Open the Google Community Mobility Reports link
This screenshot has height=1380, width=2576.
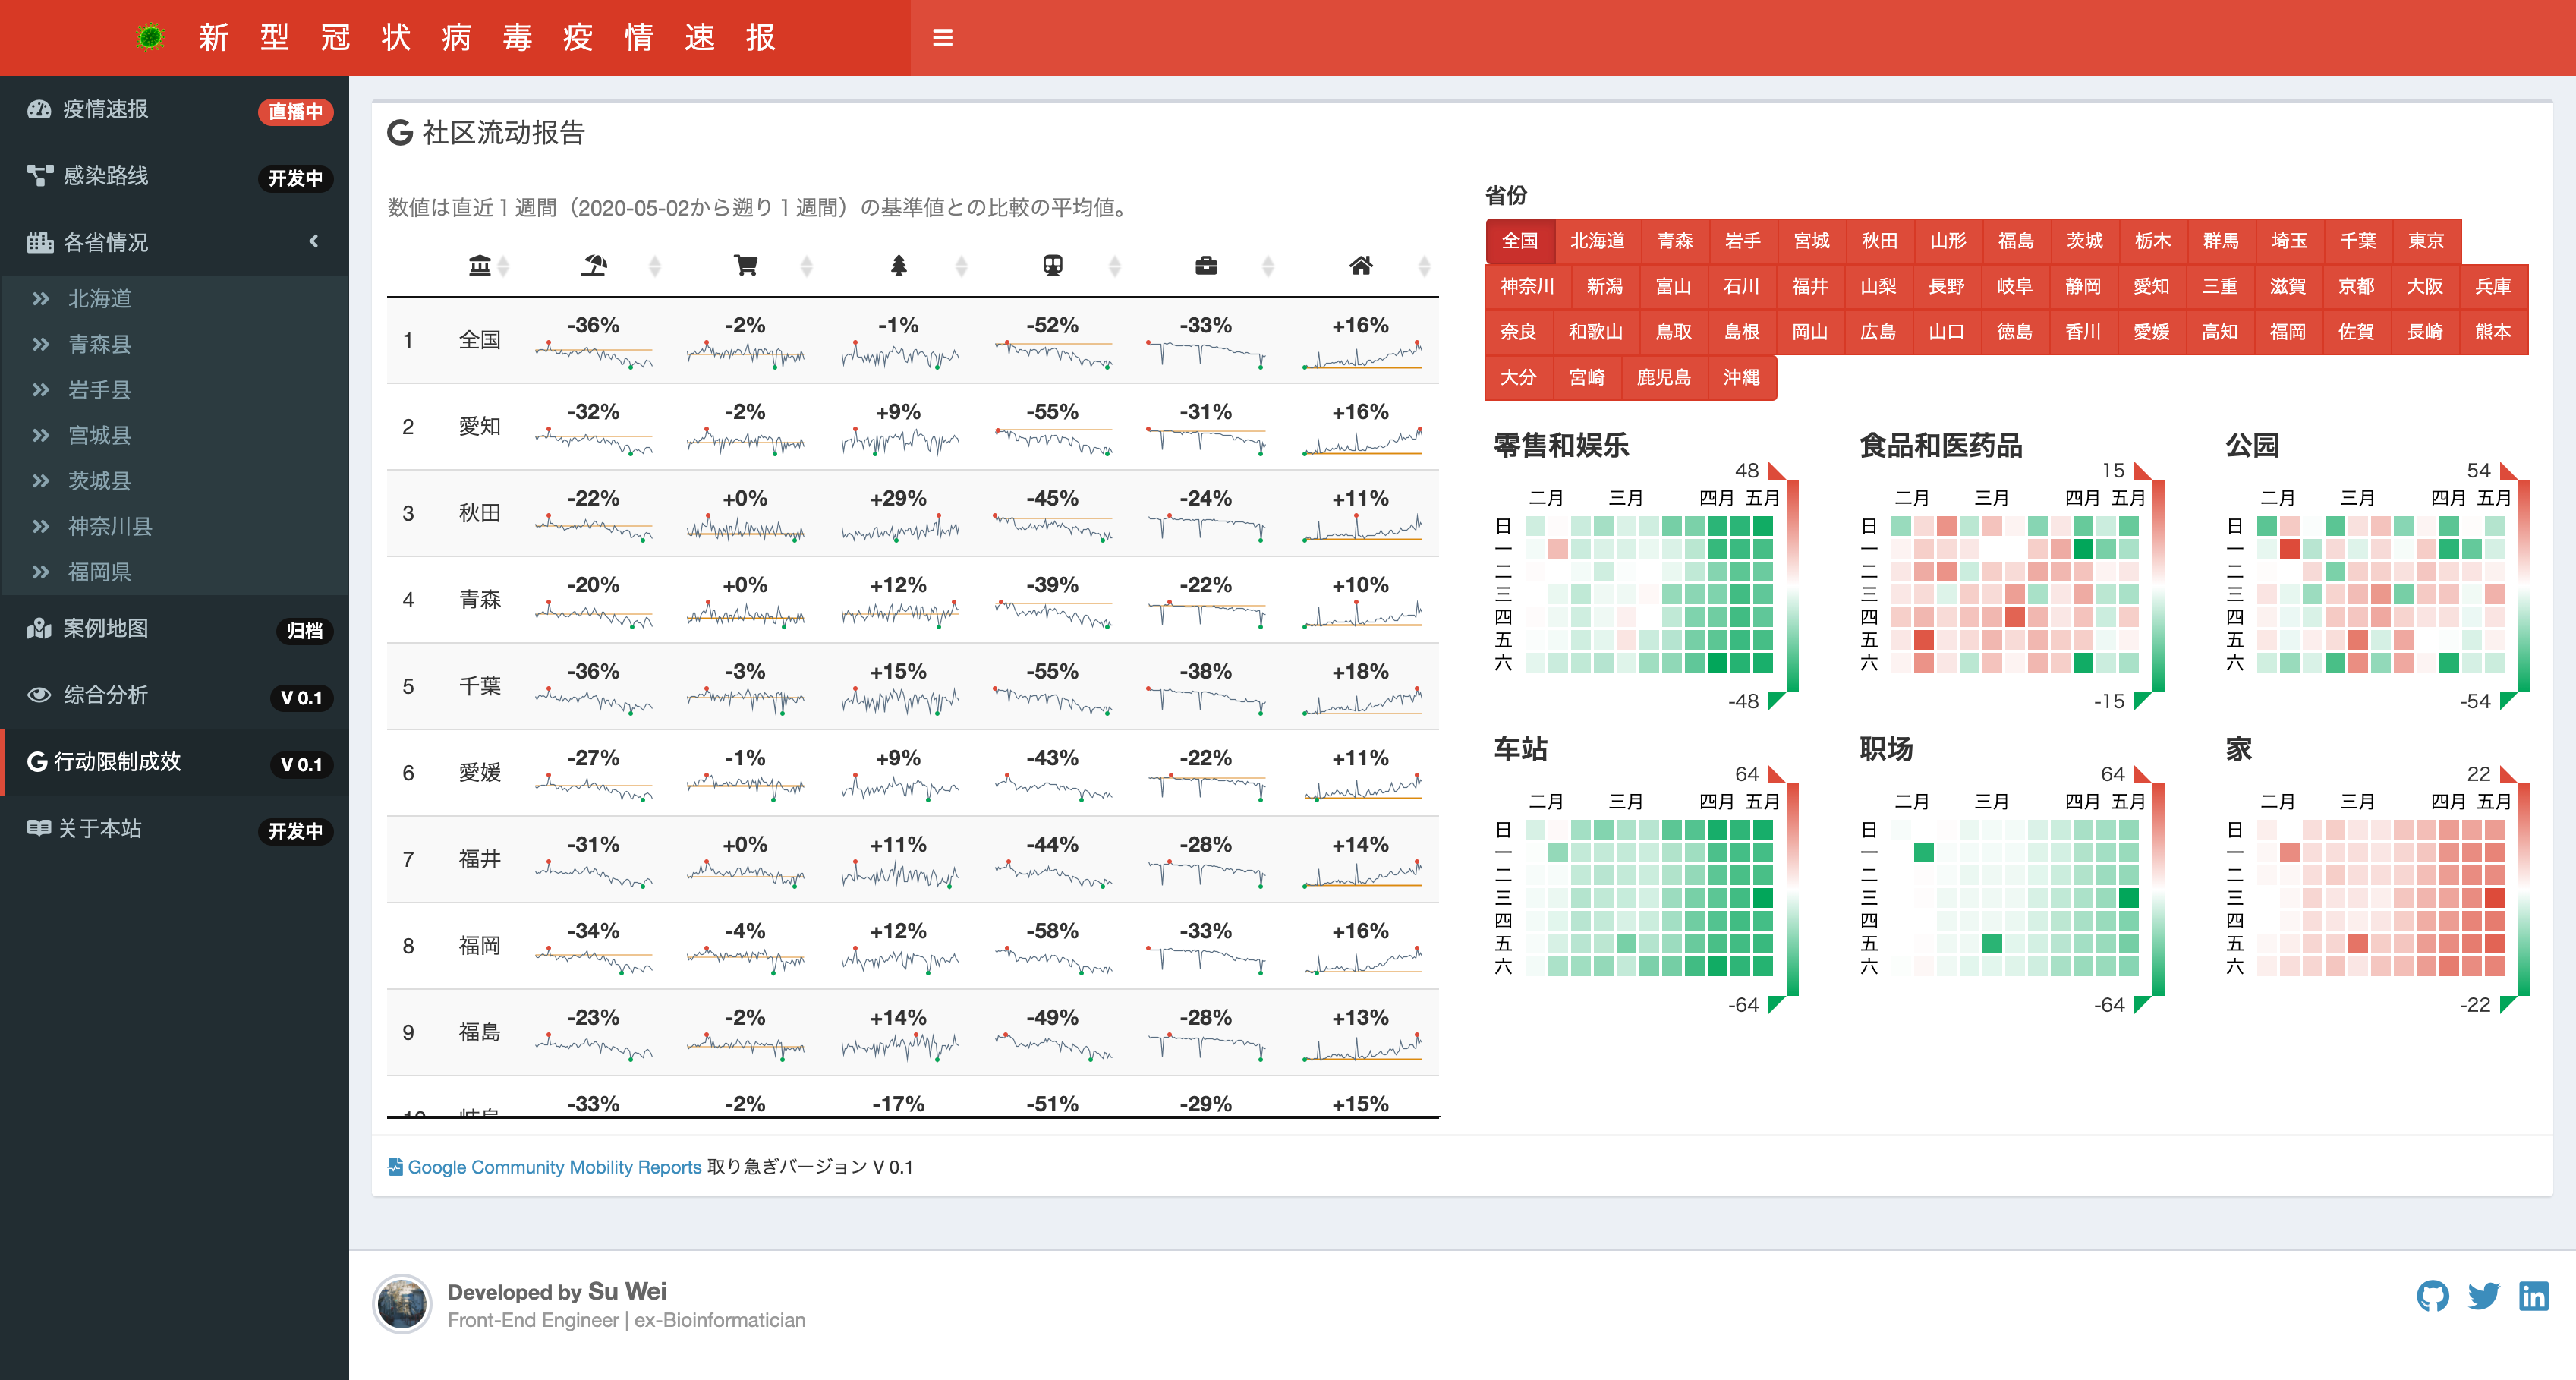(553, 1167)
